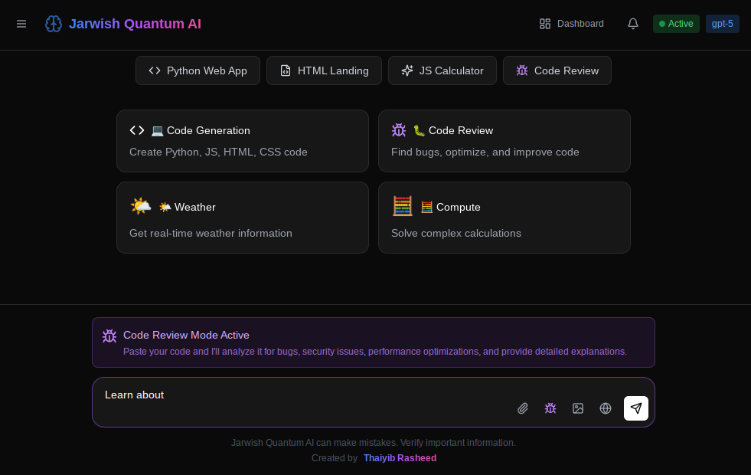Expand the Code Review mode banner
Screen dimensions: 751x475
(x=374, y=342)
